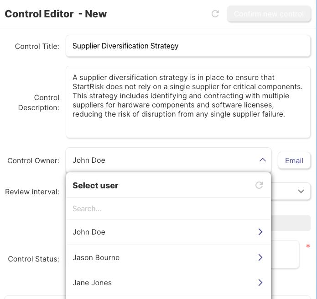Click the Review interval label
Viewport: 317px width, 299px height.
32,192
